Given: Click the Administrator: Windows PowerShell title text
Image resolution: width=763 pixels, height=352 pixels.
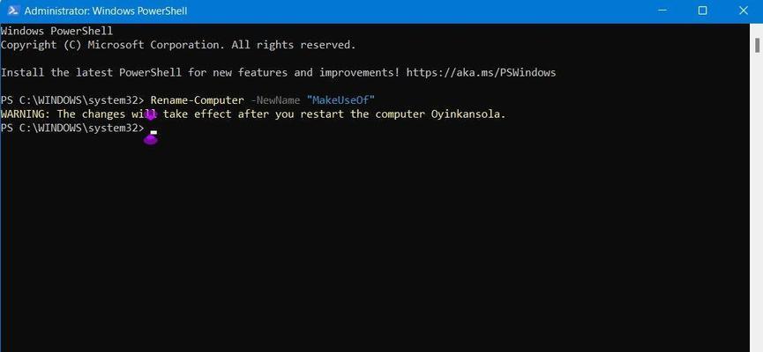Looking at the screenshot, I should tap(106, 11).
